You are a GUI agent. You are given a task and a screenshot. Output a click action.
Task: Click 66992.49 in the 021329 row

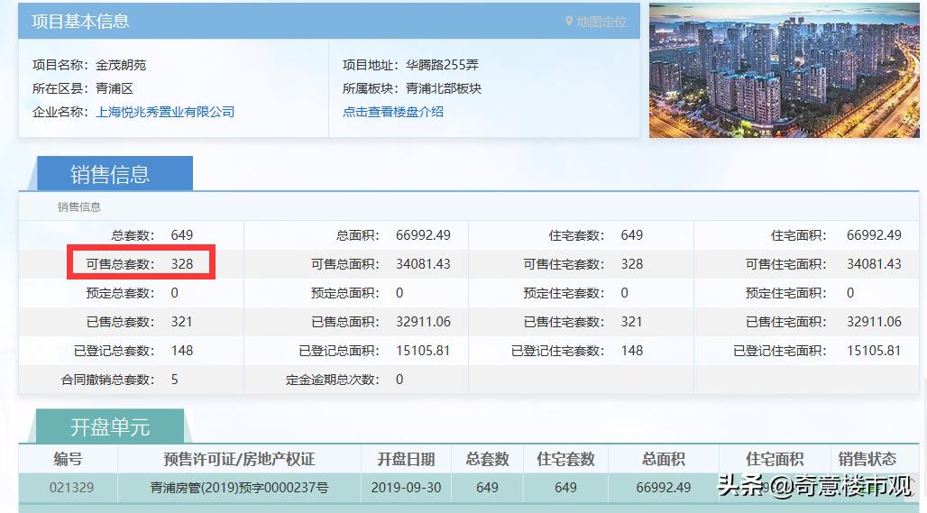pyautogui.click(x=664, y=488)
